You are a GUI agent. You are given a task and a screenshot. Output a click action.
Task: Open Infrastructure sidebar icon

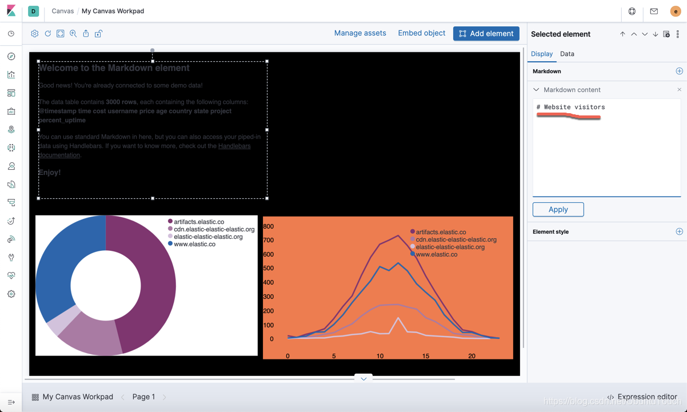(x=11, y=166)
